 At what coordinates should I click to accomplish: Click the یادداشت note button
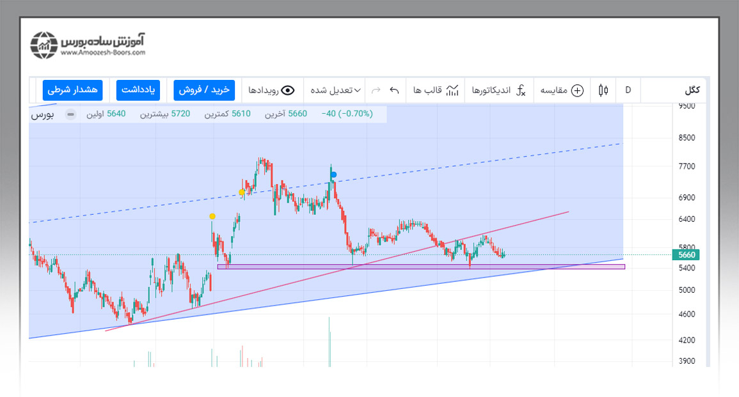(x=138, y=90)
